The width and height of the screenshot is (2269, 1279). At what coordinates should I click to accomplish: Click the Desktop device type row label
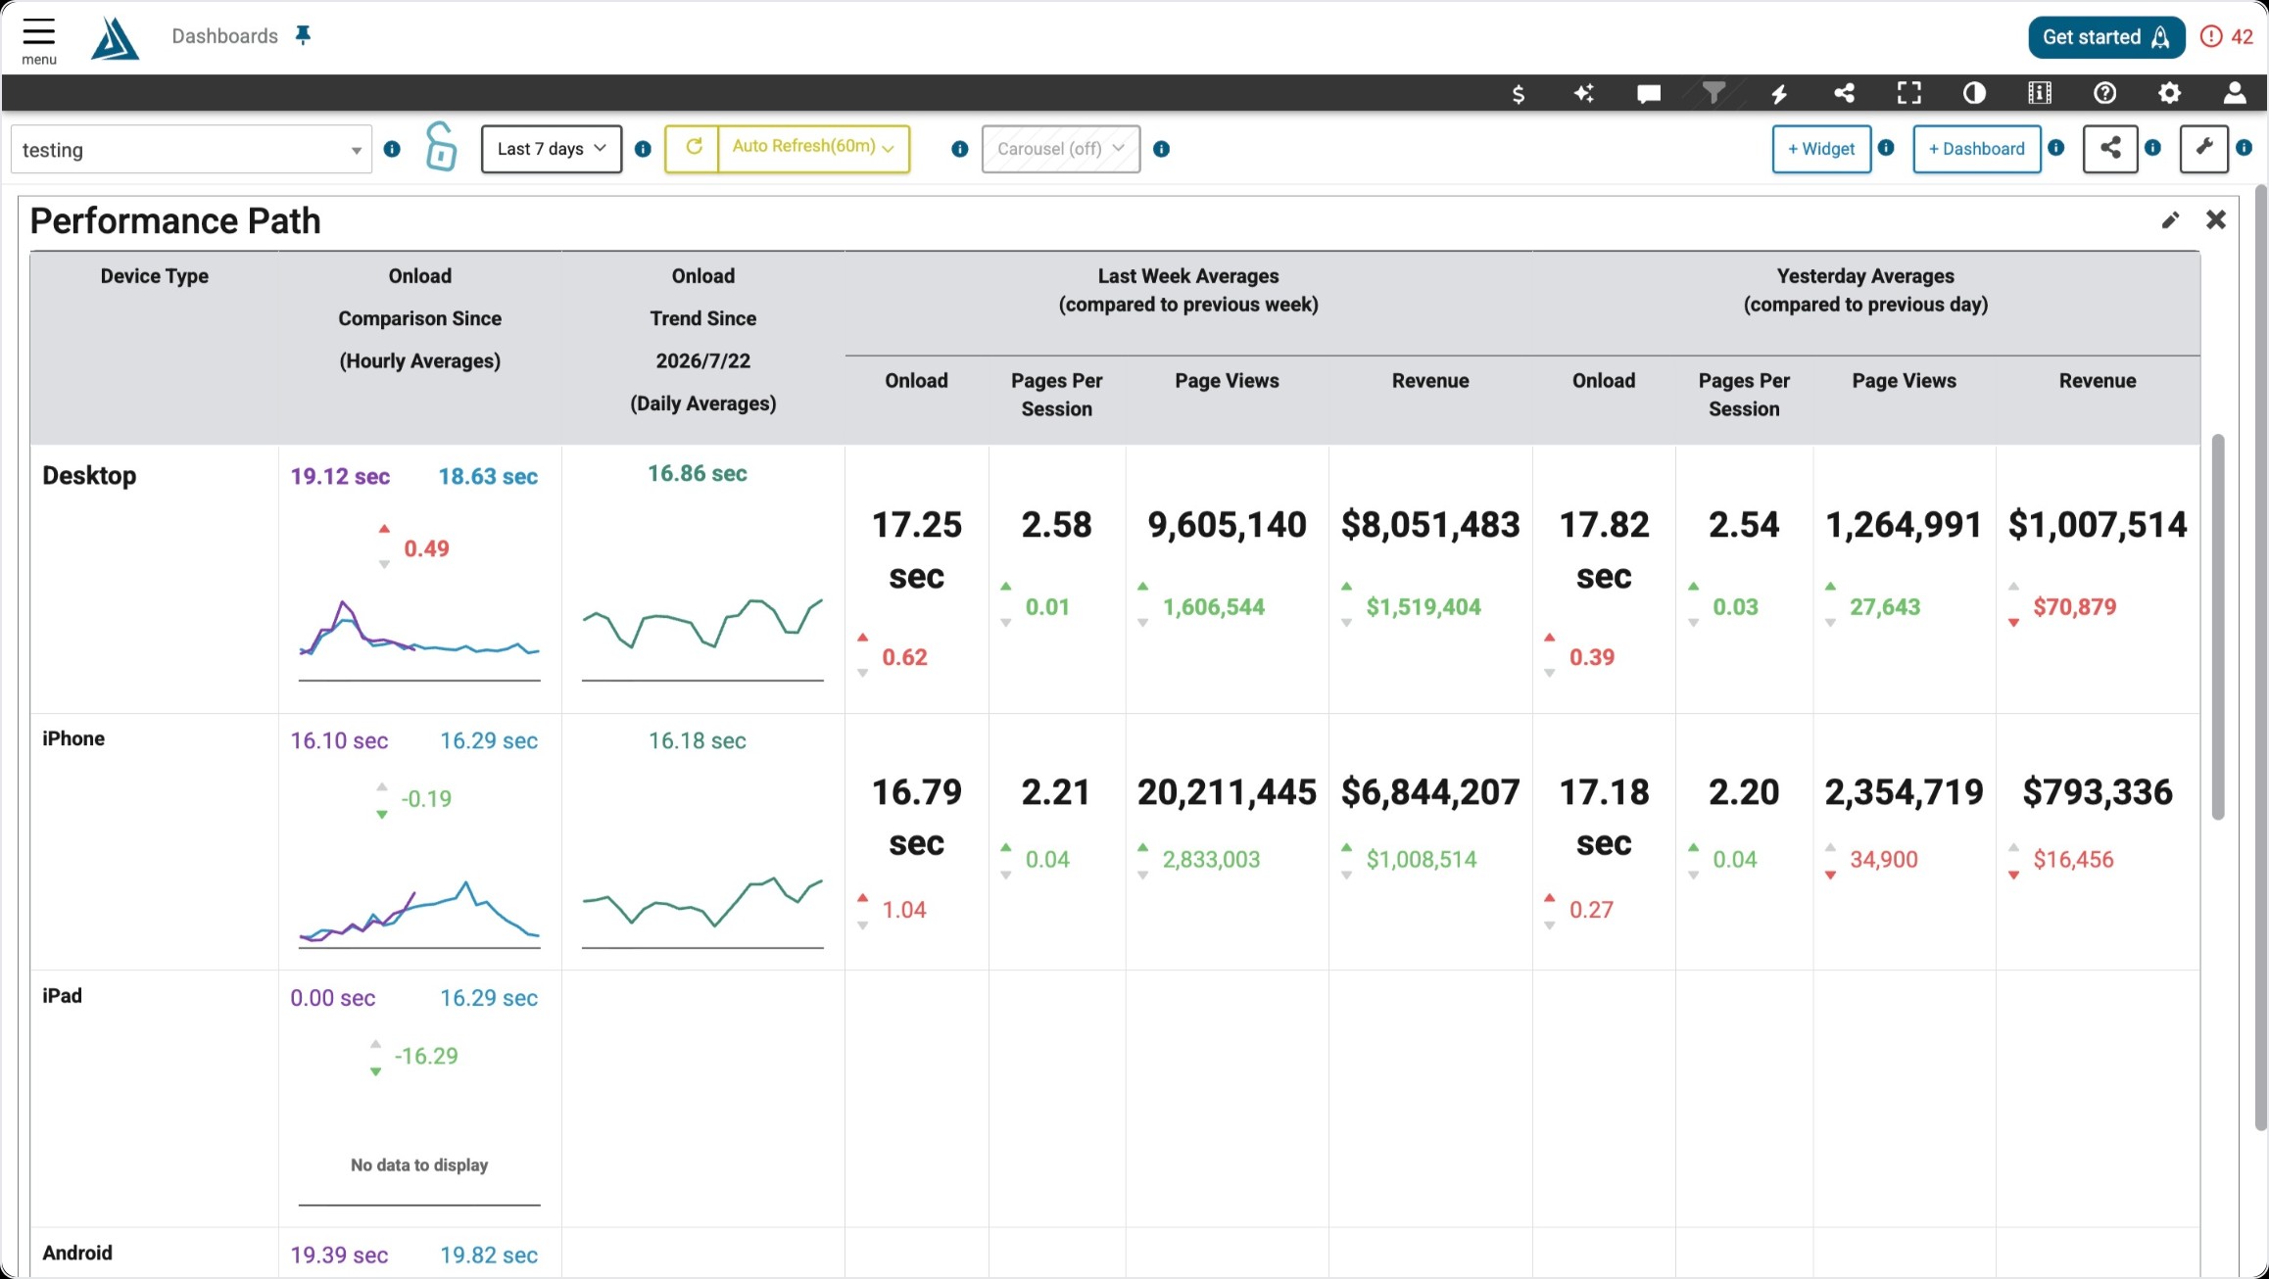click(89, 476)
